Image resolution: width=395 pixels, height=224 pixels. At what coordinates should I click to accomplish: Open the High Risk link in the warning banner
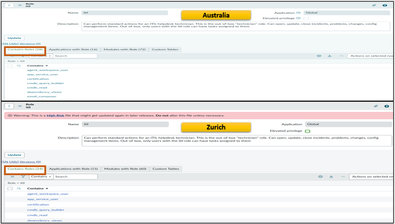[55, 115]
